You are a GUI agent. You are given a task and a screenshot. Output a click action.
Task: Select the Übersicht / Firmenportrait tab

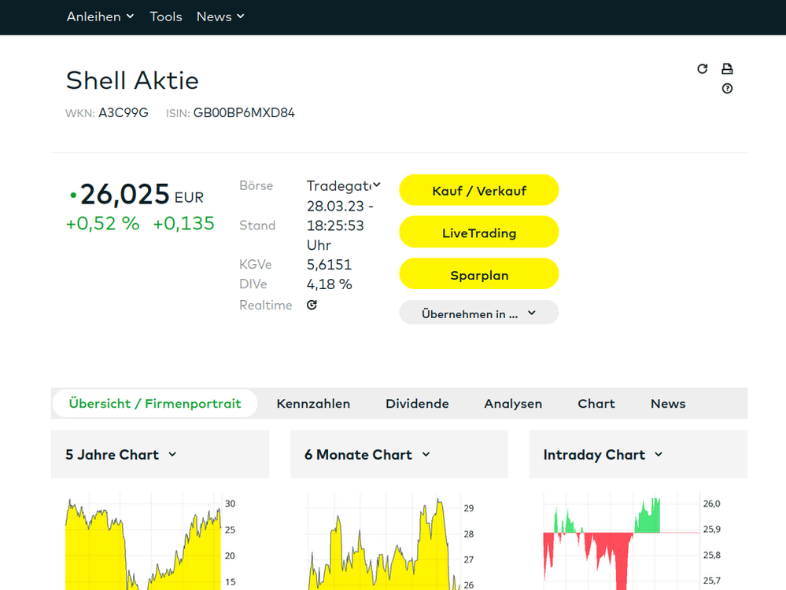pos(154,404)
